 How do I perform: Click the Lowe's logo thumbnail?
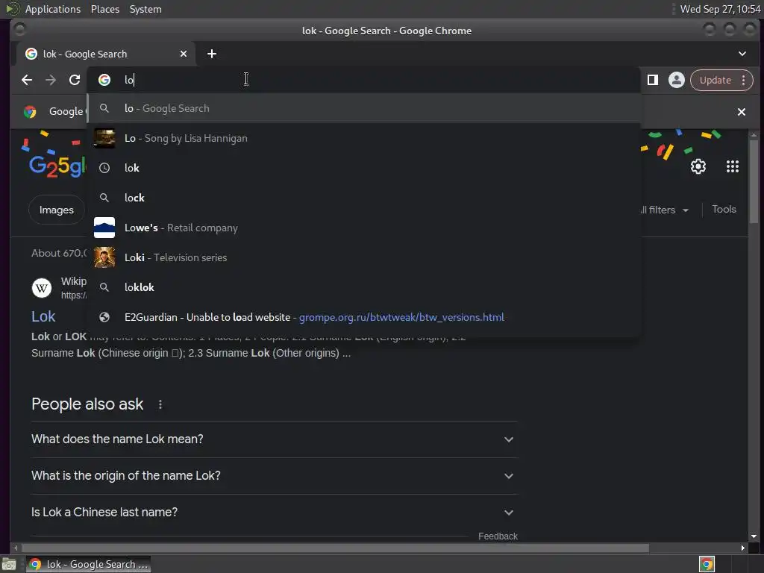(104, 228)
